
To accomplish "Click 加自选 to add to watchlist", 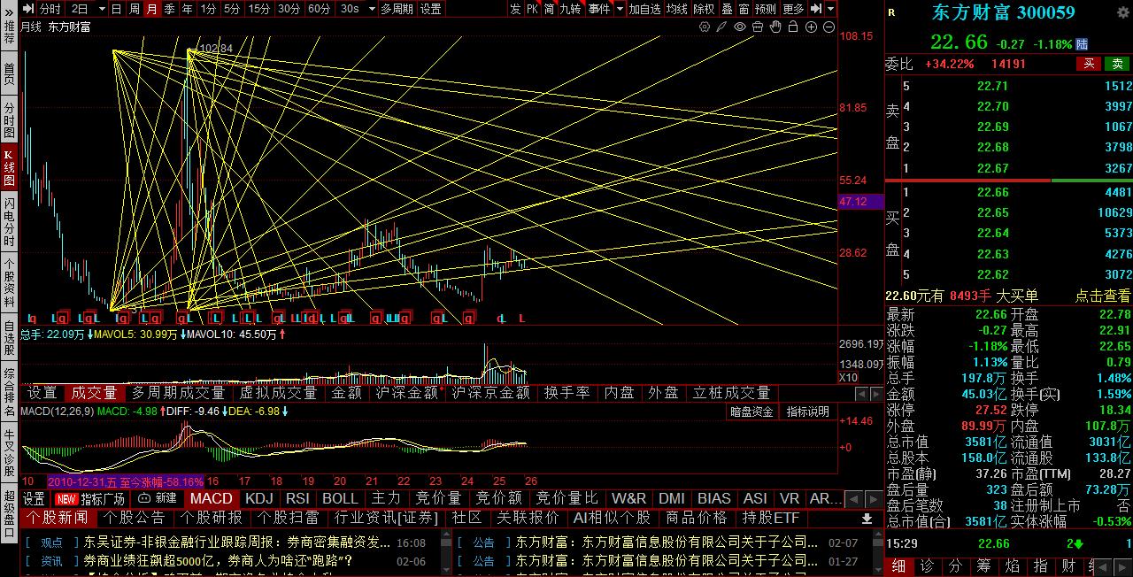I will click(644, 9).
